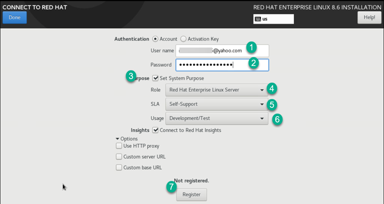The image size is (384, 204).
Task: Click the us keyboard layout selector
Action: pyautogui.click(x=274, y=19)
